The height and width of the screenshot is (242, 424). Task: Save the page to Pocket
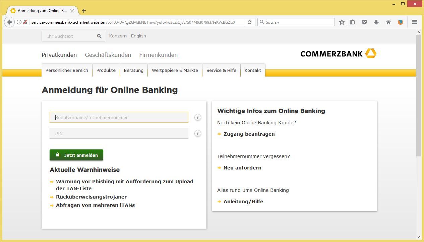pos(364,22)
